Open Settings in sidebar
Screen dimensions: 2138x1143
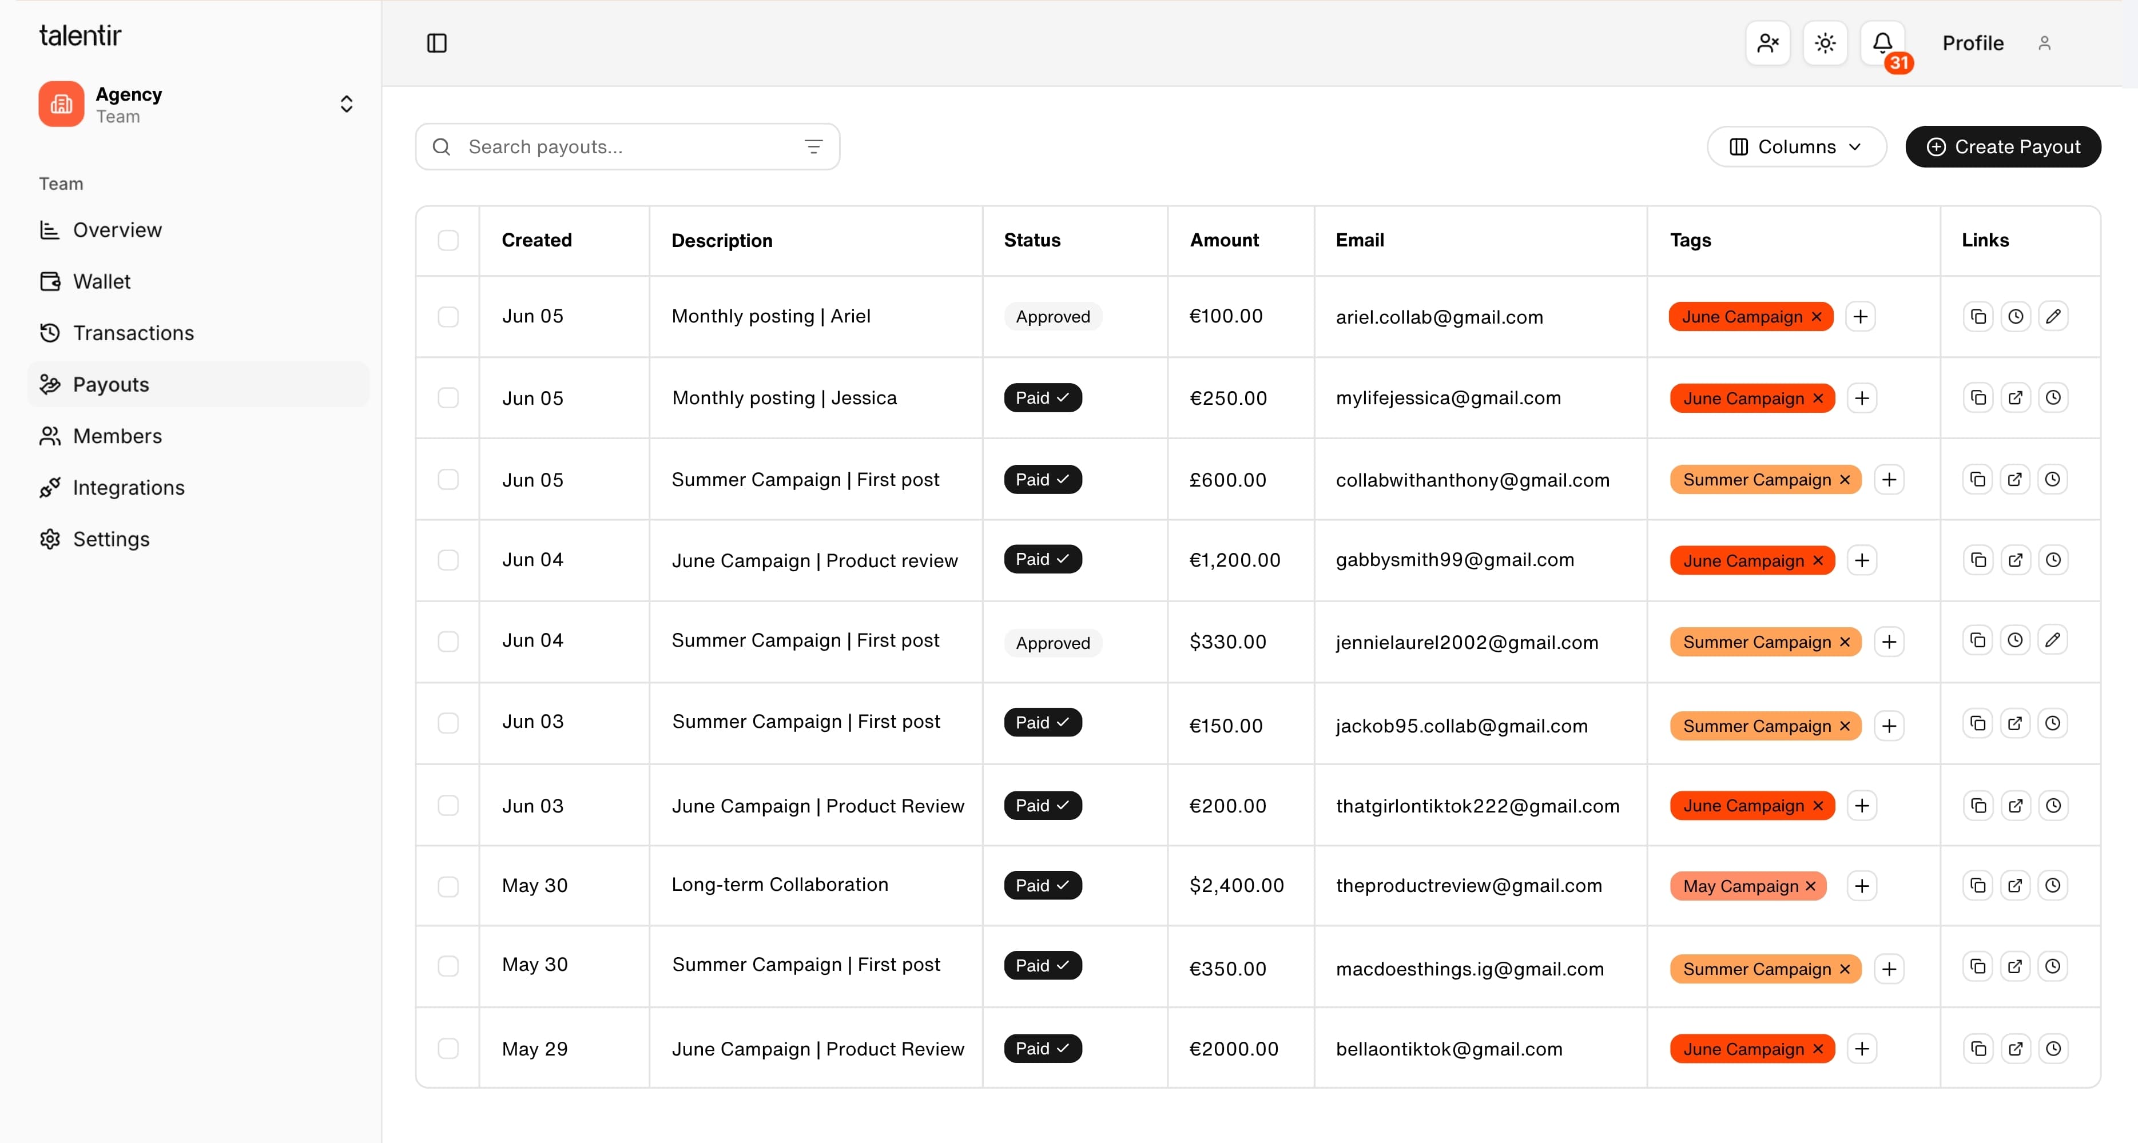coord(199,539)
